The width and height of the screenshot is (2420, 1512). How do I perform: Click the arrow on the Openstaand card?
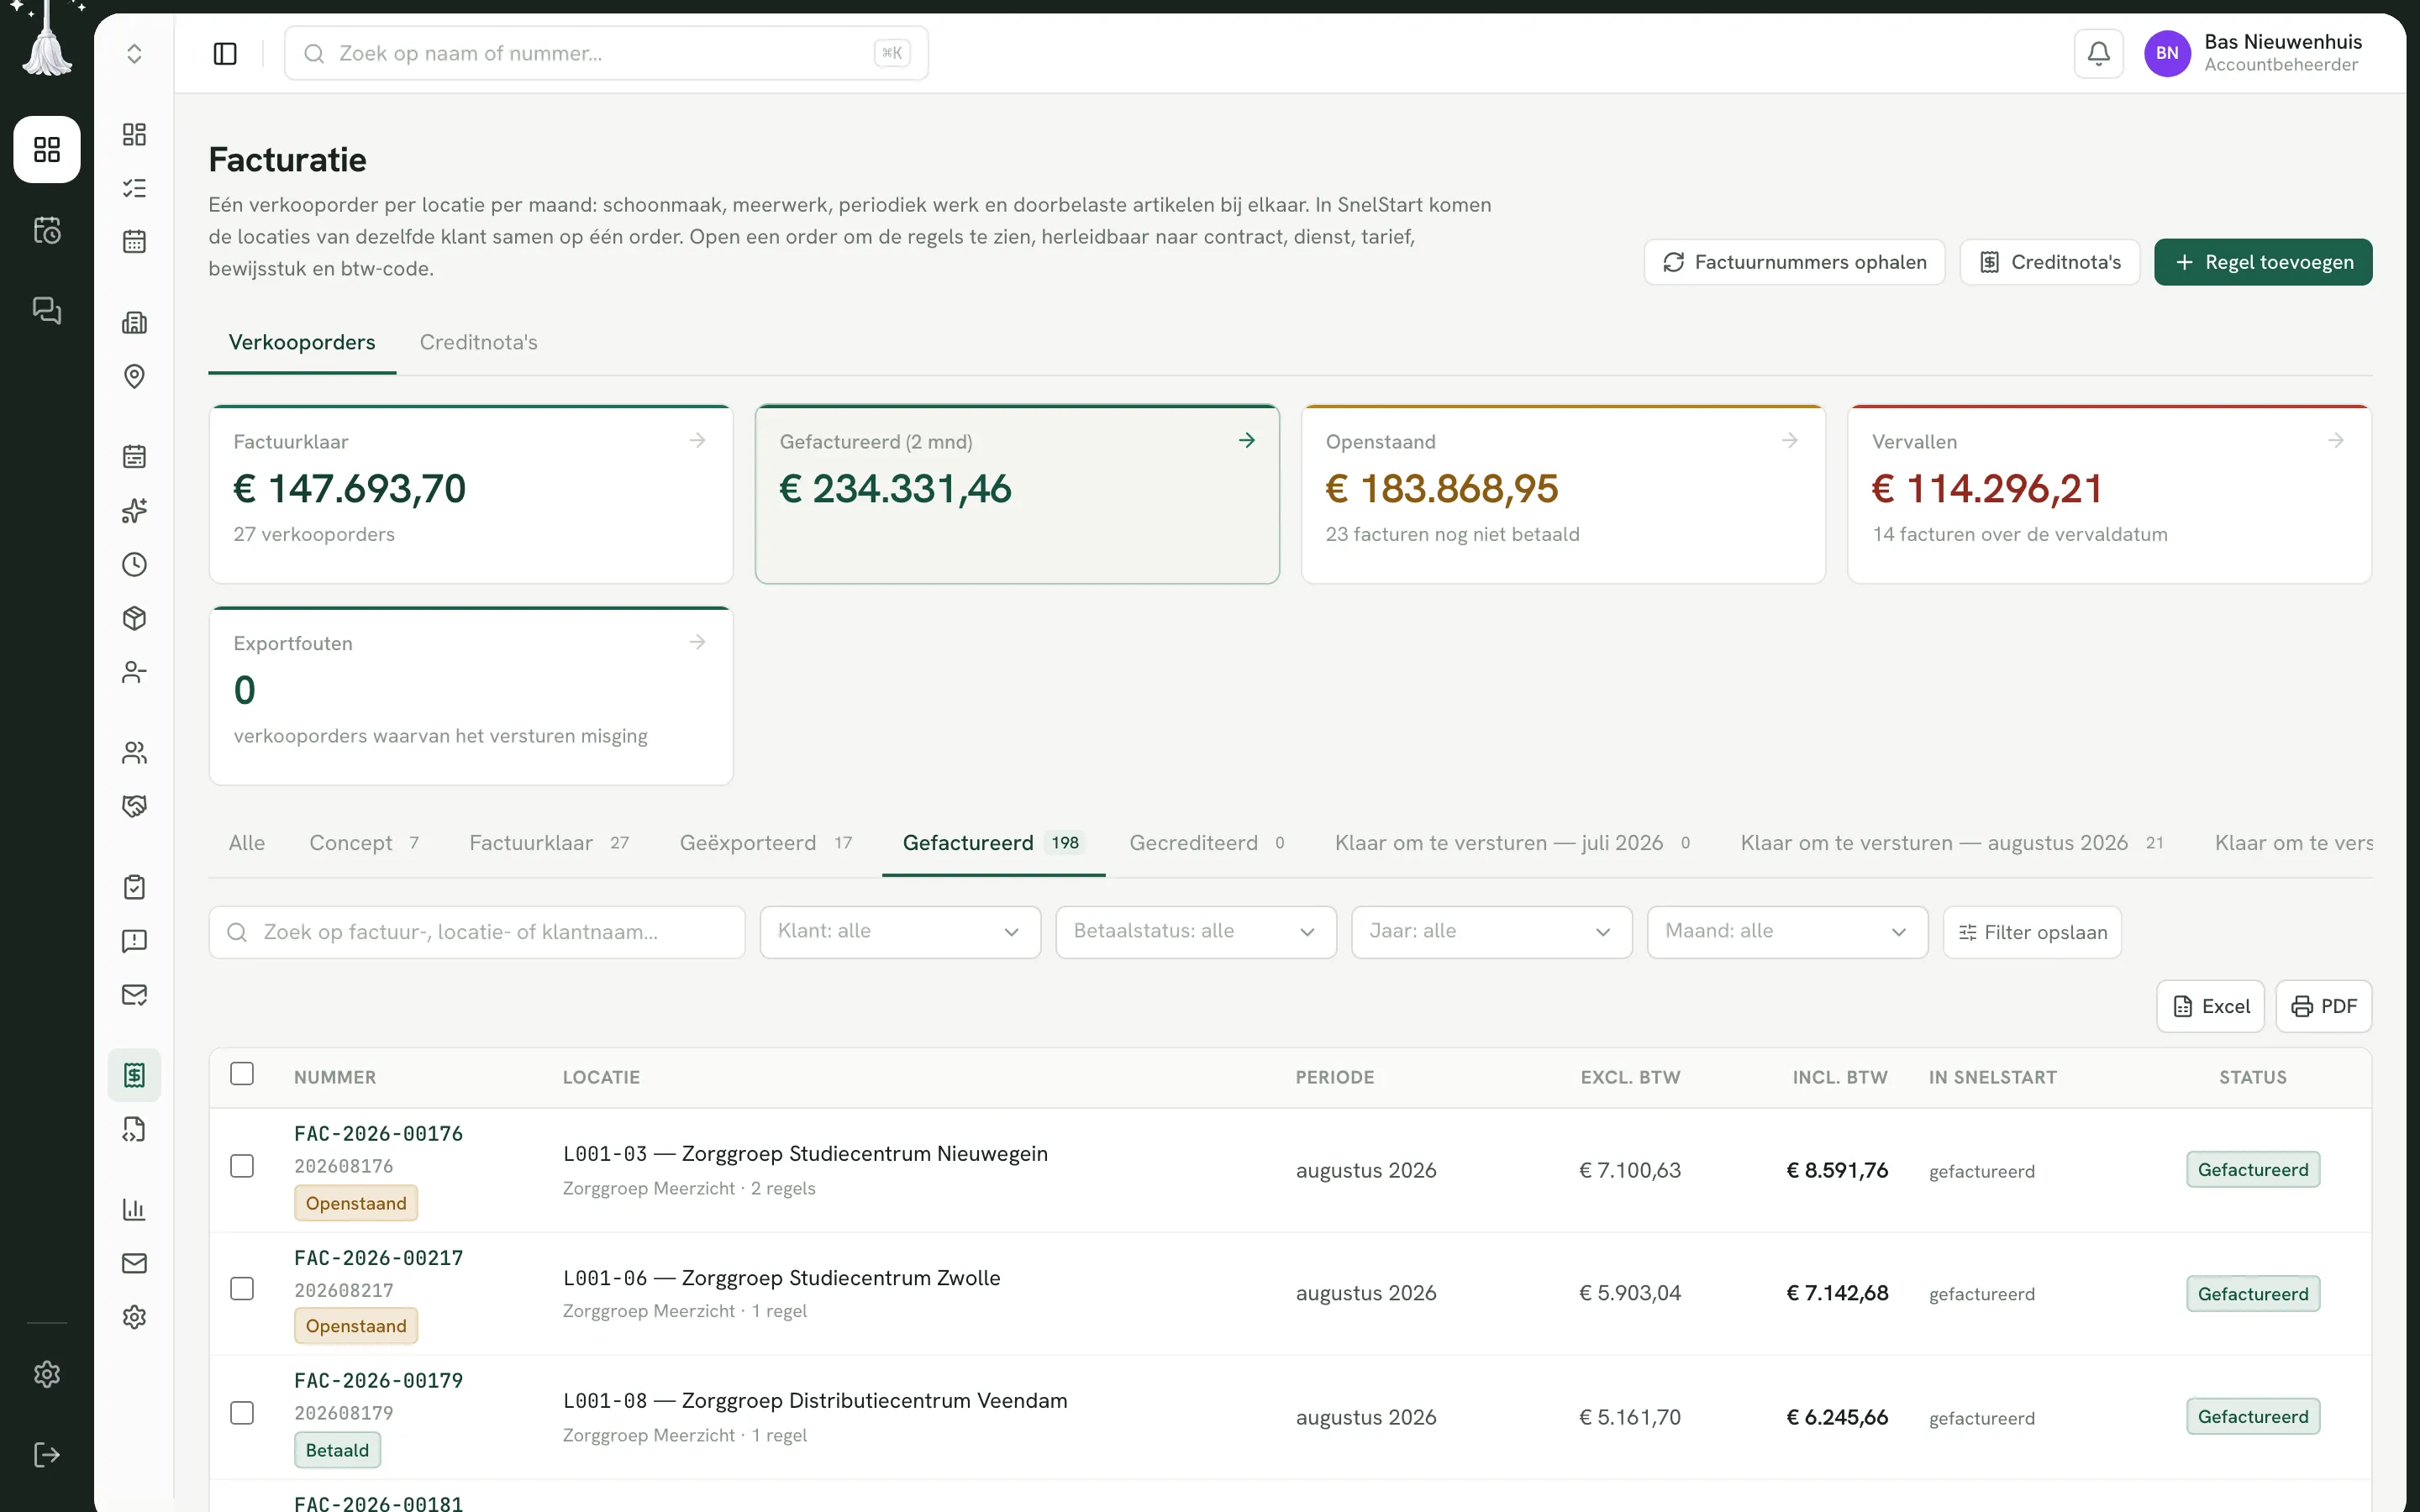1789,440
